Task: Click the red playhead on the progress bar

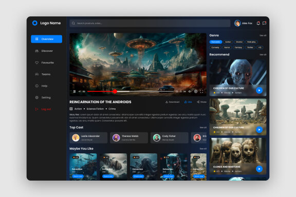Action: click(115, 92)
